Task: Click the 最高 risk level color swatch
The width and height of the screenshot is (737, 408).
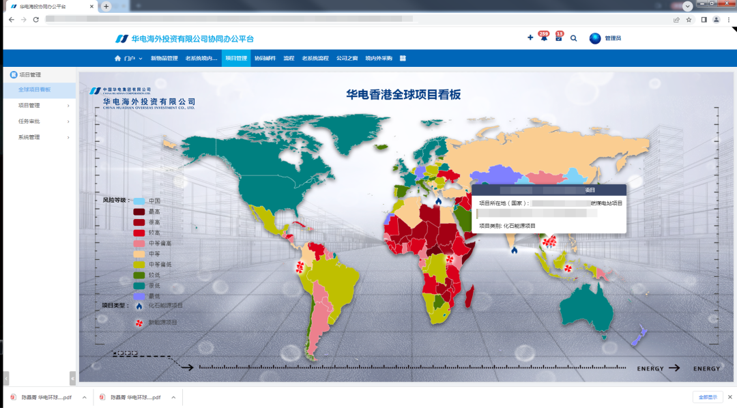Action: [x=139, y=212]
